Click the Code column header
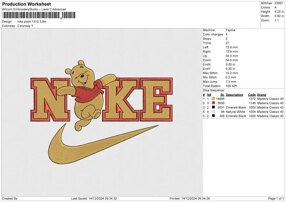 point(252,95)
